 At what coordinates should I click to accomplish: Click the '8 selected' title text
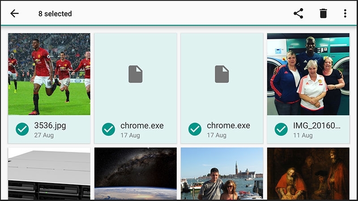pos(55,14)
